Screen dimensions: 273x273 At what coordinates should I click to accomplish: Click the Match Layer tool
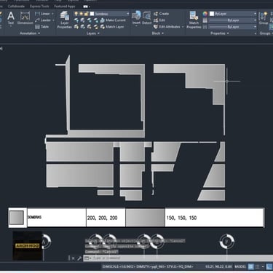113,26
